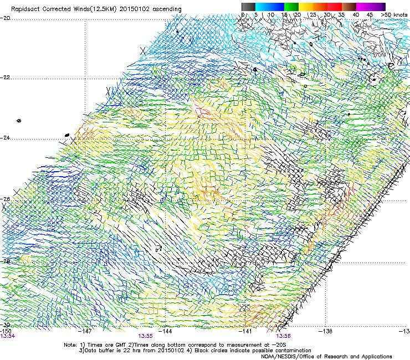Click the blue 10-15 knots legend swatch
This screenshot has width=410, height=360.
coord(277,7)
